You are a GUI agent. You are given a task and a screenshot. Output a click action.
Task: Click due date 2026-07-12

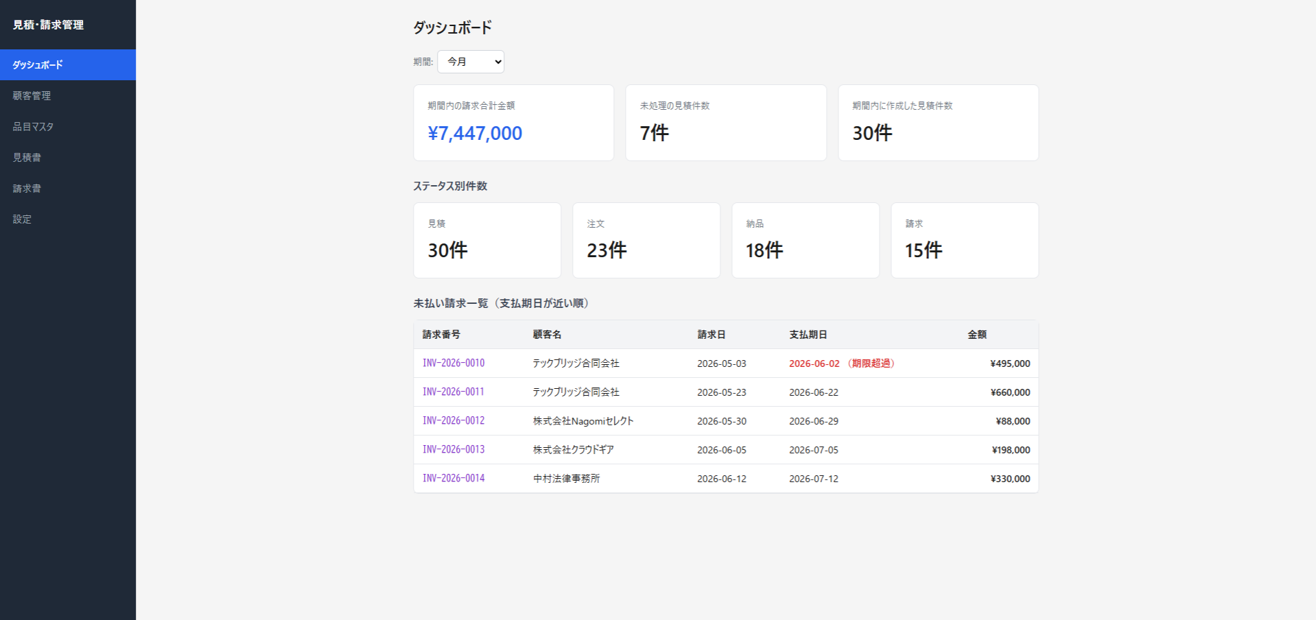click(814, 479)
